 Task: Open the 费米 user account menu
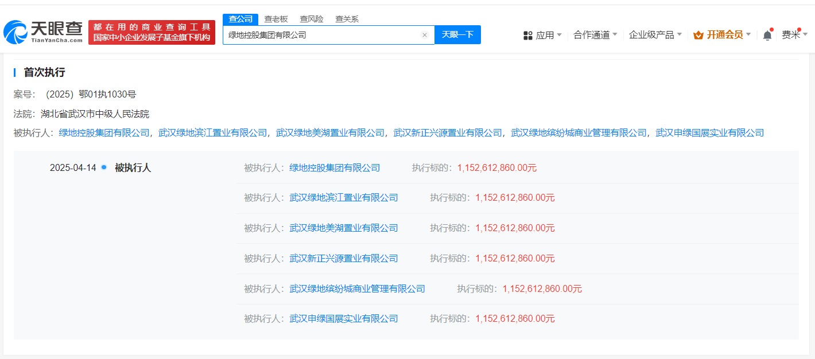click(795, 35)
